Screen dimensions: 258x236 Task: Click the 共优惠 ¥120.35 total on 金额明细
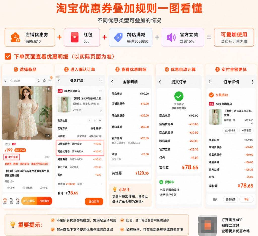click(x=130, y=173)
